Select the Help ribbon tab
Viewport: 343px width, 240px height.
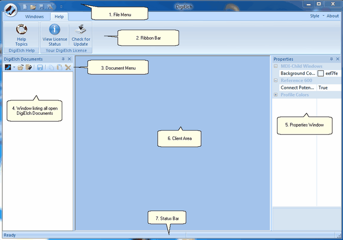[59, 16]
